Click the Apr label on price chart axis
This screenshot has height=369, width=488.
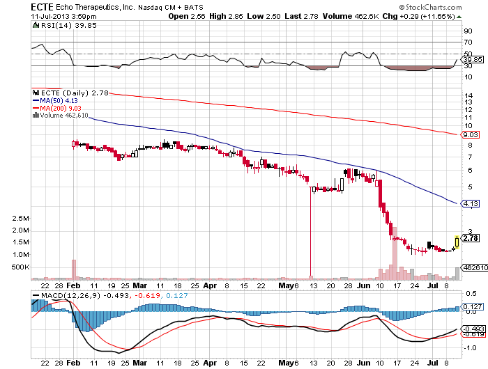[x=210, y=285]
